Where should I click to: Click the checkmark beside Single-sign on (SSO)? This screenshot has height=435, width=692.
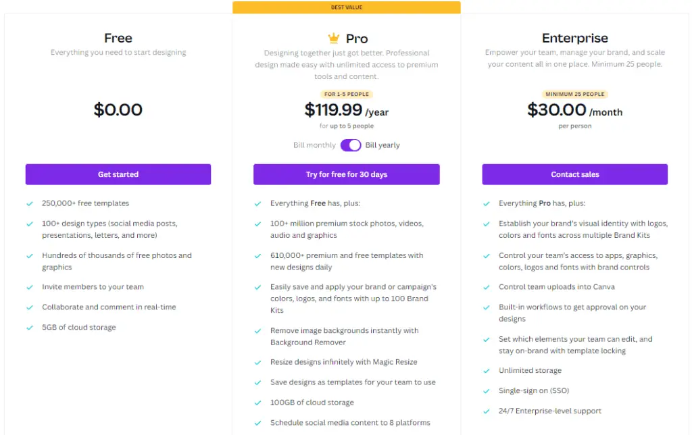(x=487, y=391)
